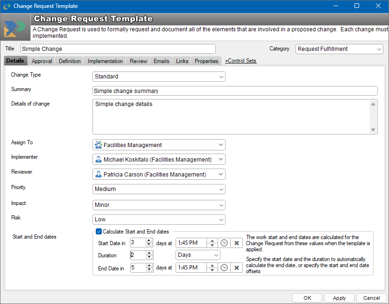Click the Facilities Management group icon
The width and height of the screenshot is (389, 304).
point(98,145)
